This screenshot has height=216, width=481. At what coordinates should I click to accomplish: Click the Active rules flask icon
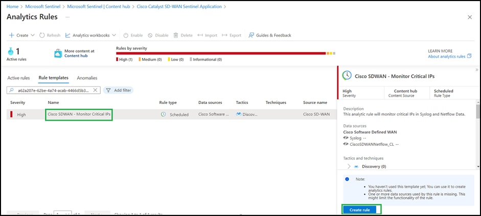coord(10,51)
